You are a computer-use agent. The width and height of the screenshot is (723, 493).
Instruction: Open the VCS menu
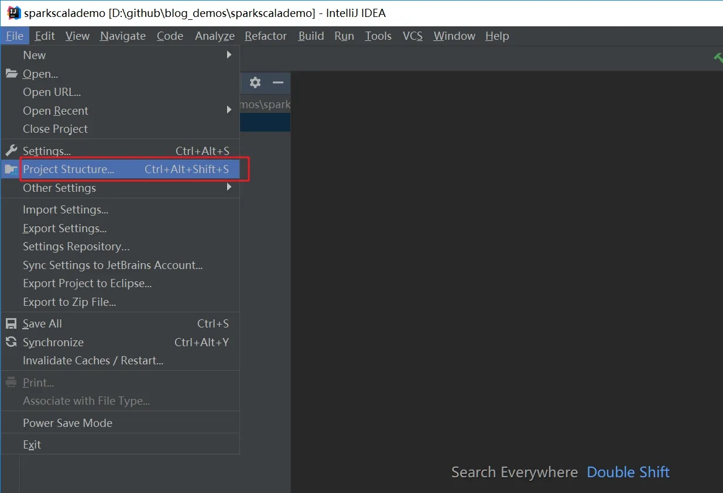point(413,36)
